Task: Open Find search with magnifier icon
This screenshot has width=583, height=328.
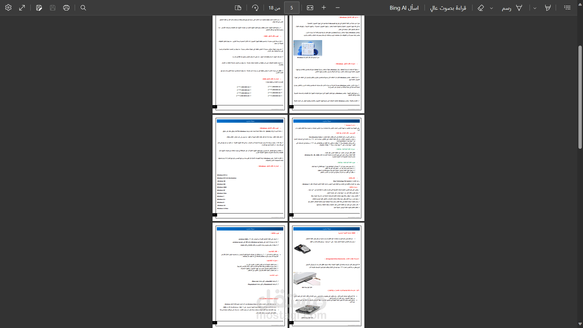Action: (x=83, y=8)
